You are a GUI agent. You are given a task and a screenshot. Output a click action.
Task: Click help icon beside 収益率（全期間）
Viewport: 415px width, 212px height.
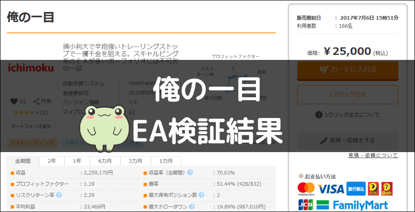click(190, 173)
